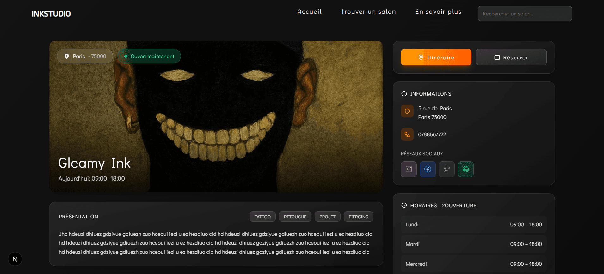Open the salon website globe icon
This screenshot has width=604, height=274.
tap(465, 169)
